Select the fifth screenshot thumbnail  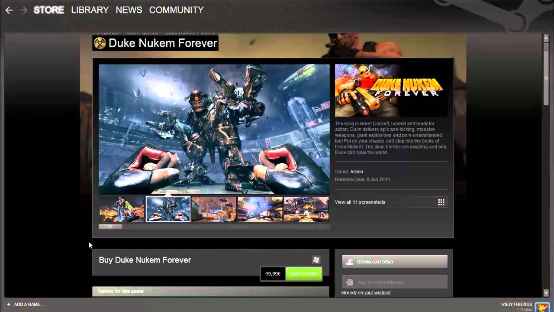[306, 209]
